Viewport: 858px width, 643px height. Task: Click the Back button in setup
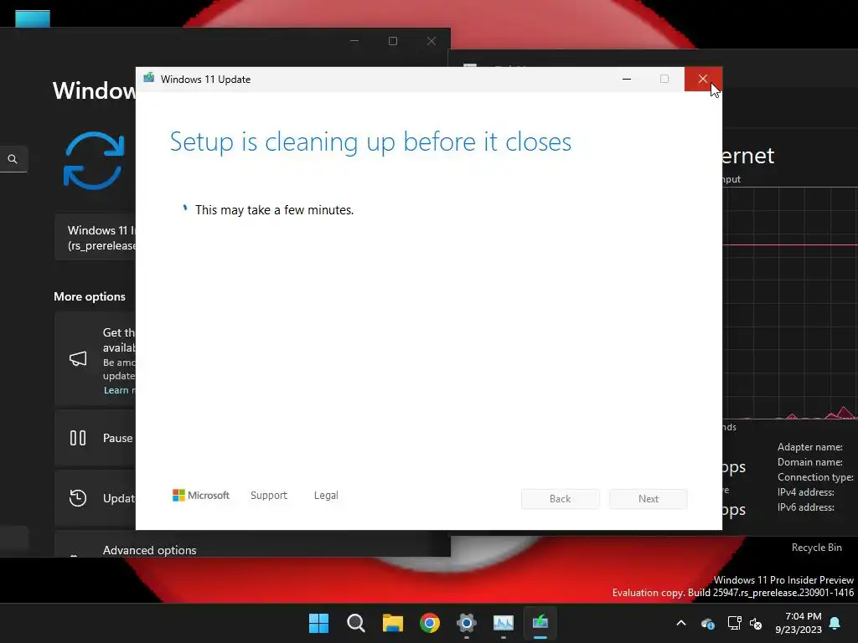click(560, 499)
